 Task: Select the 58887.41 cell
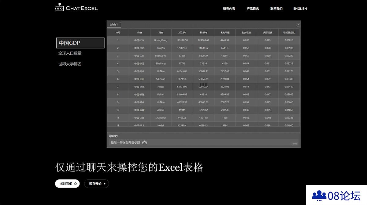pyautogui.click(x=203, y=71)
